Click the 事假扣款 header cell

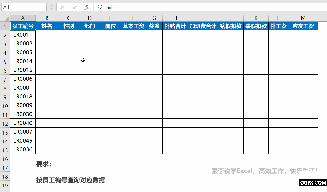[x=256, y=26]
